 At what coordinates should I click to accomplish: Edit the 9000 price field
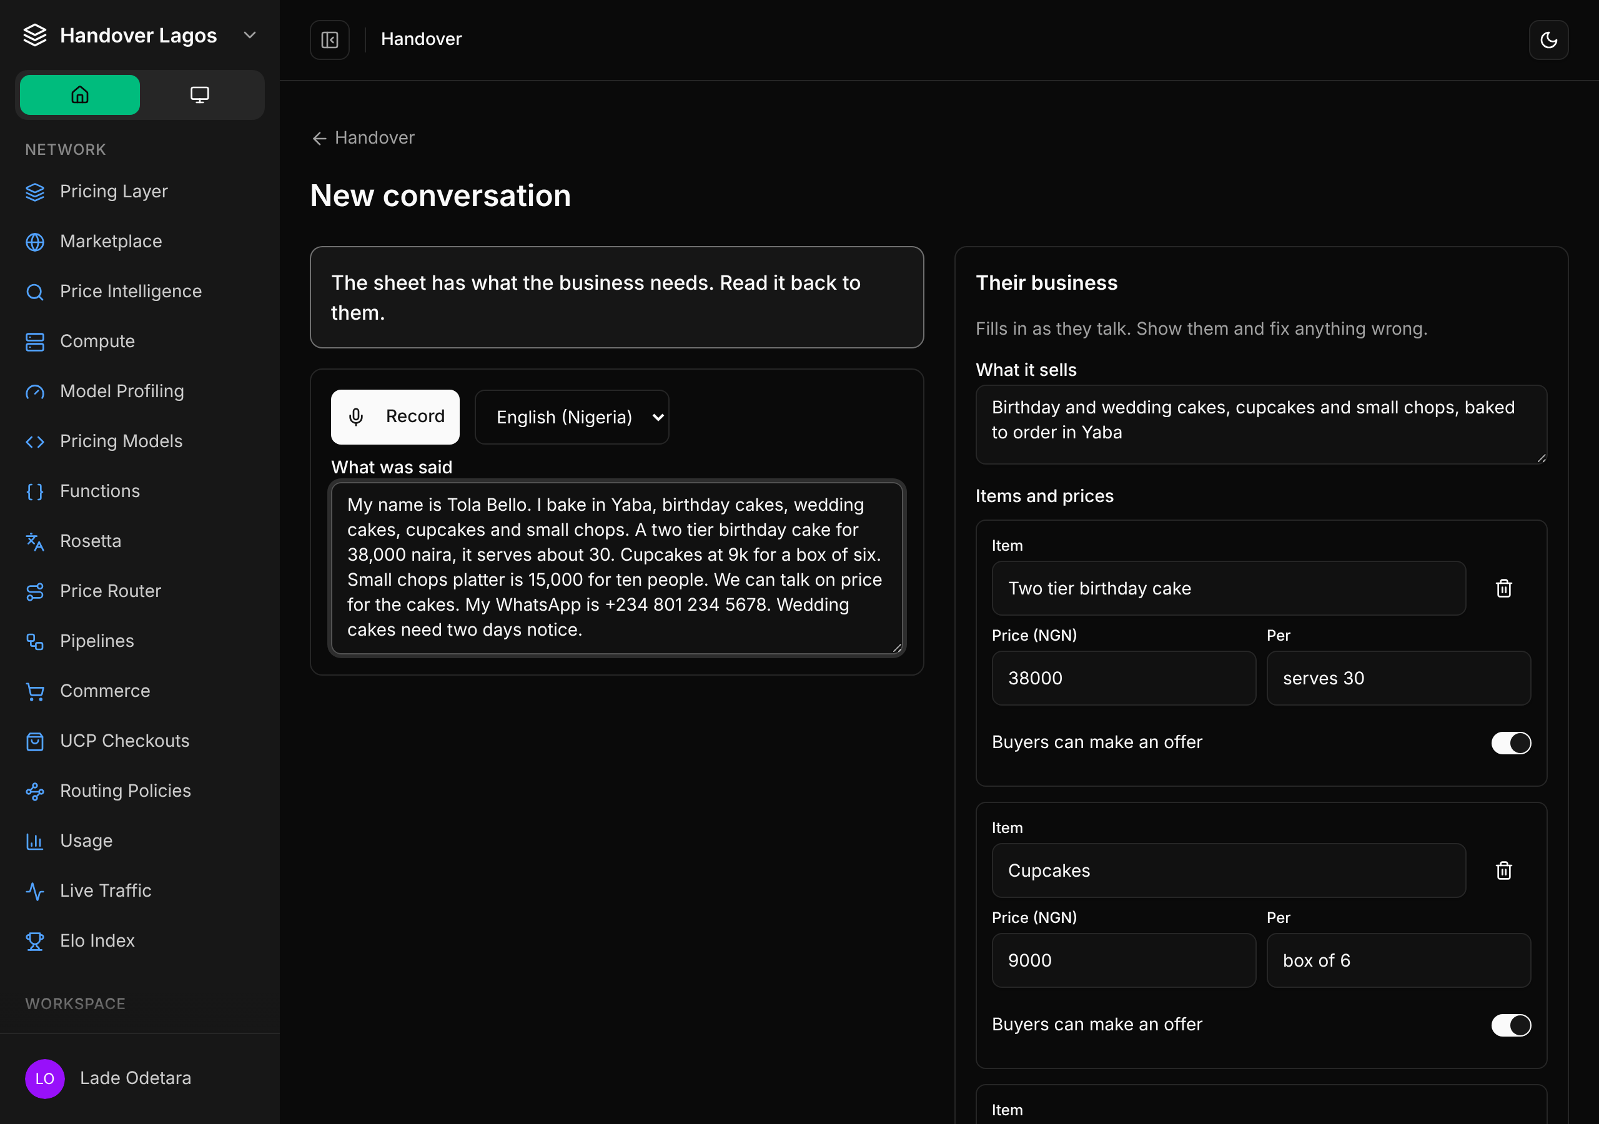tap(1123, 960)
